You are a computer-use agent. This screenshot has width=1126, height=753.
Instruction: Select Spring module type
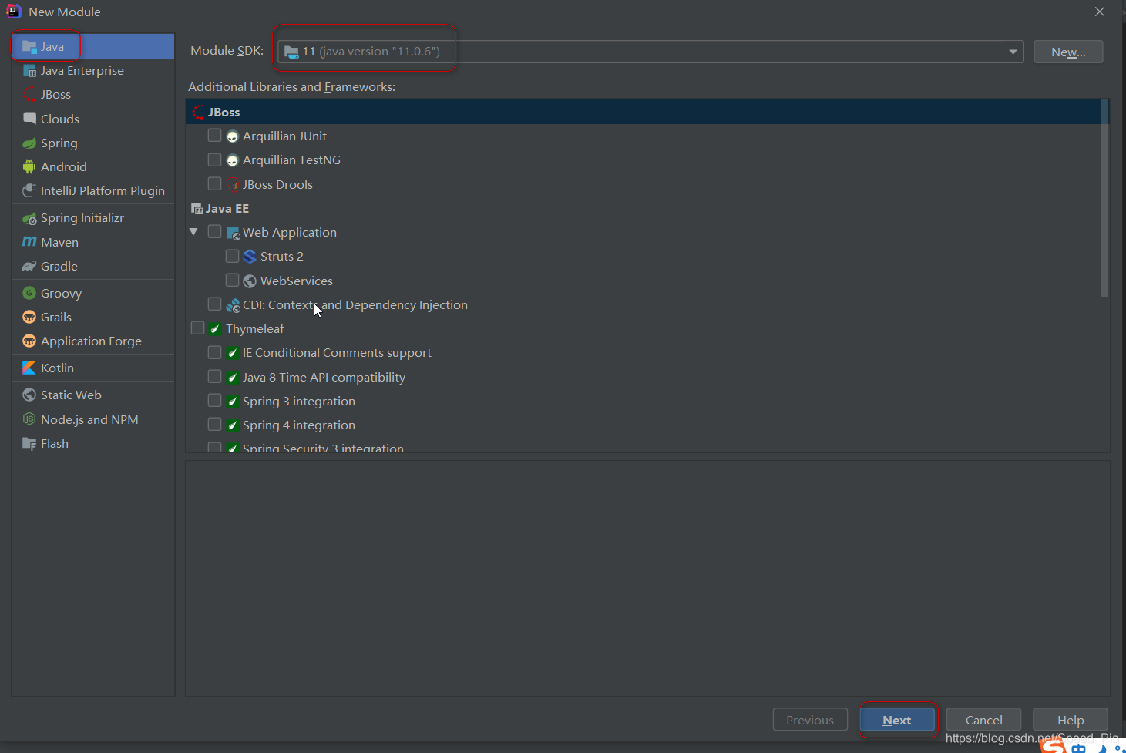coord(93,143)
